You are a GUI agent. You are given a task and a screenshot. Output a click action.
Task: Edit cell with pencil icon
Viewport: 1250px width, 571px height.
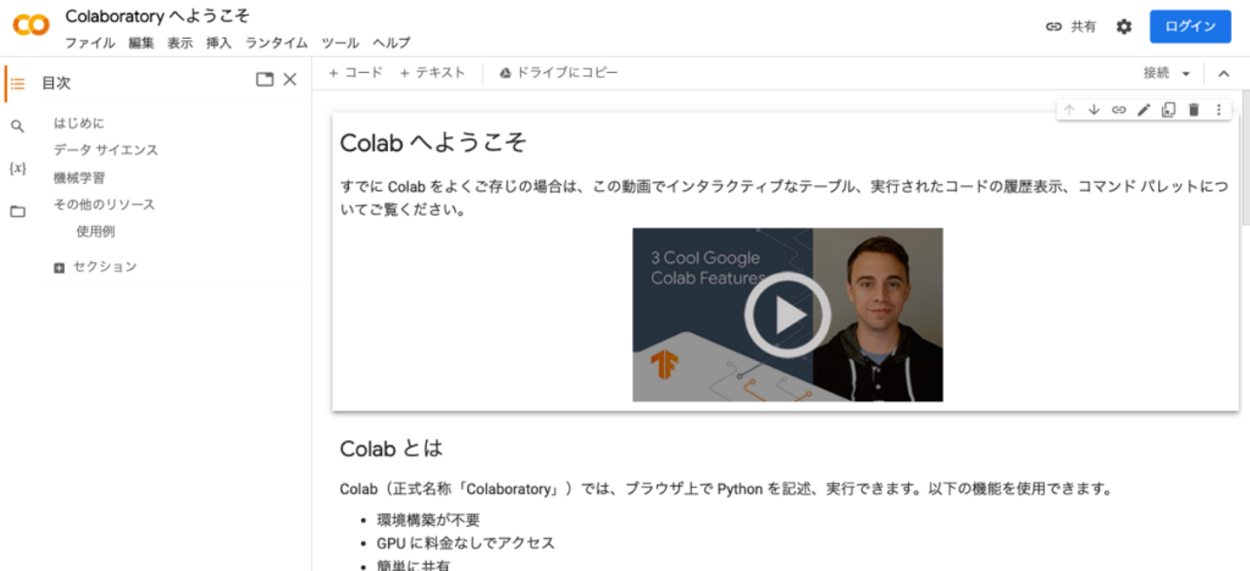1144,109
